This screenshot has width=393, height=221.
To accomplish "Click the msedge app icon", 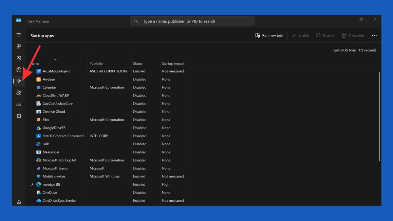I will (39, 184).
